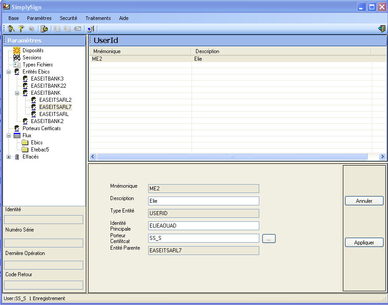This screenshot has width=388, height=305.
Task: Click the SimplySign title bar app icon
Action: [x=7, y=7]
